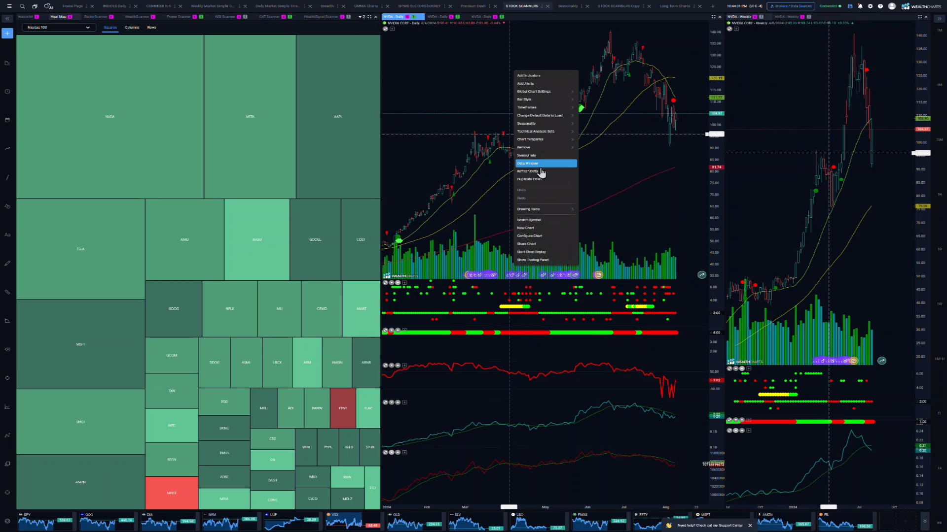Click Brokers / Data Sources button
947x532 pixels.
[791, 6]
